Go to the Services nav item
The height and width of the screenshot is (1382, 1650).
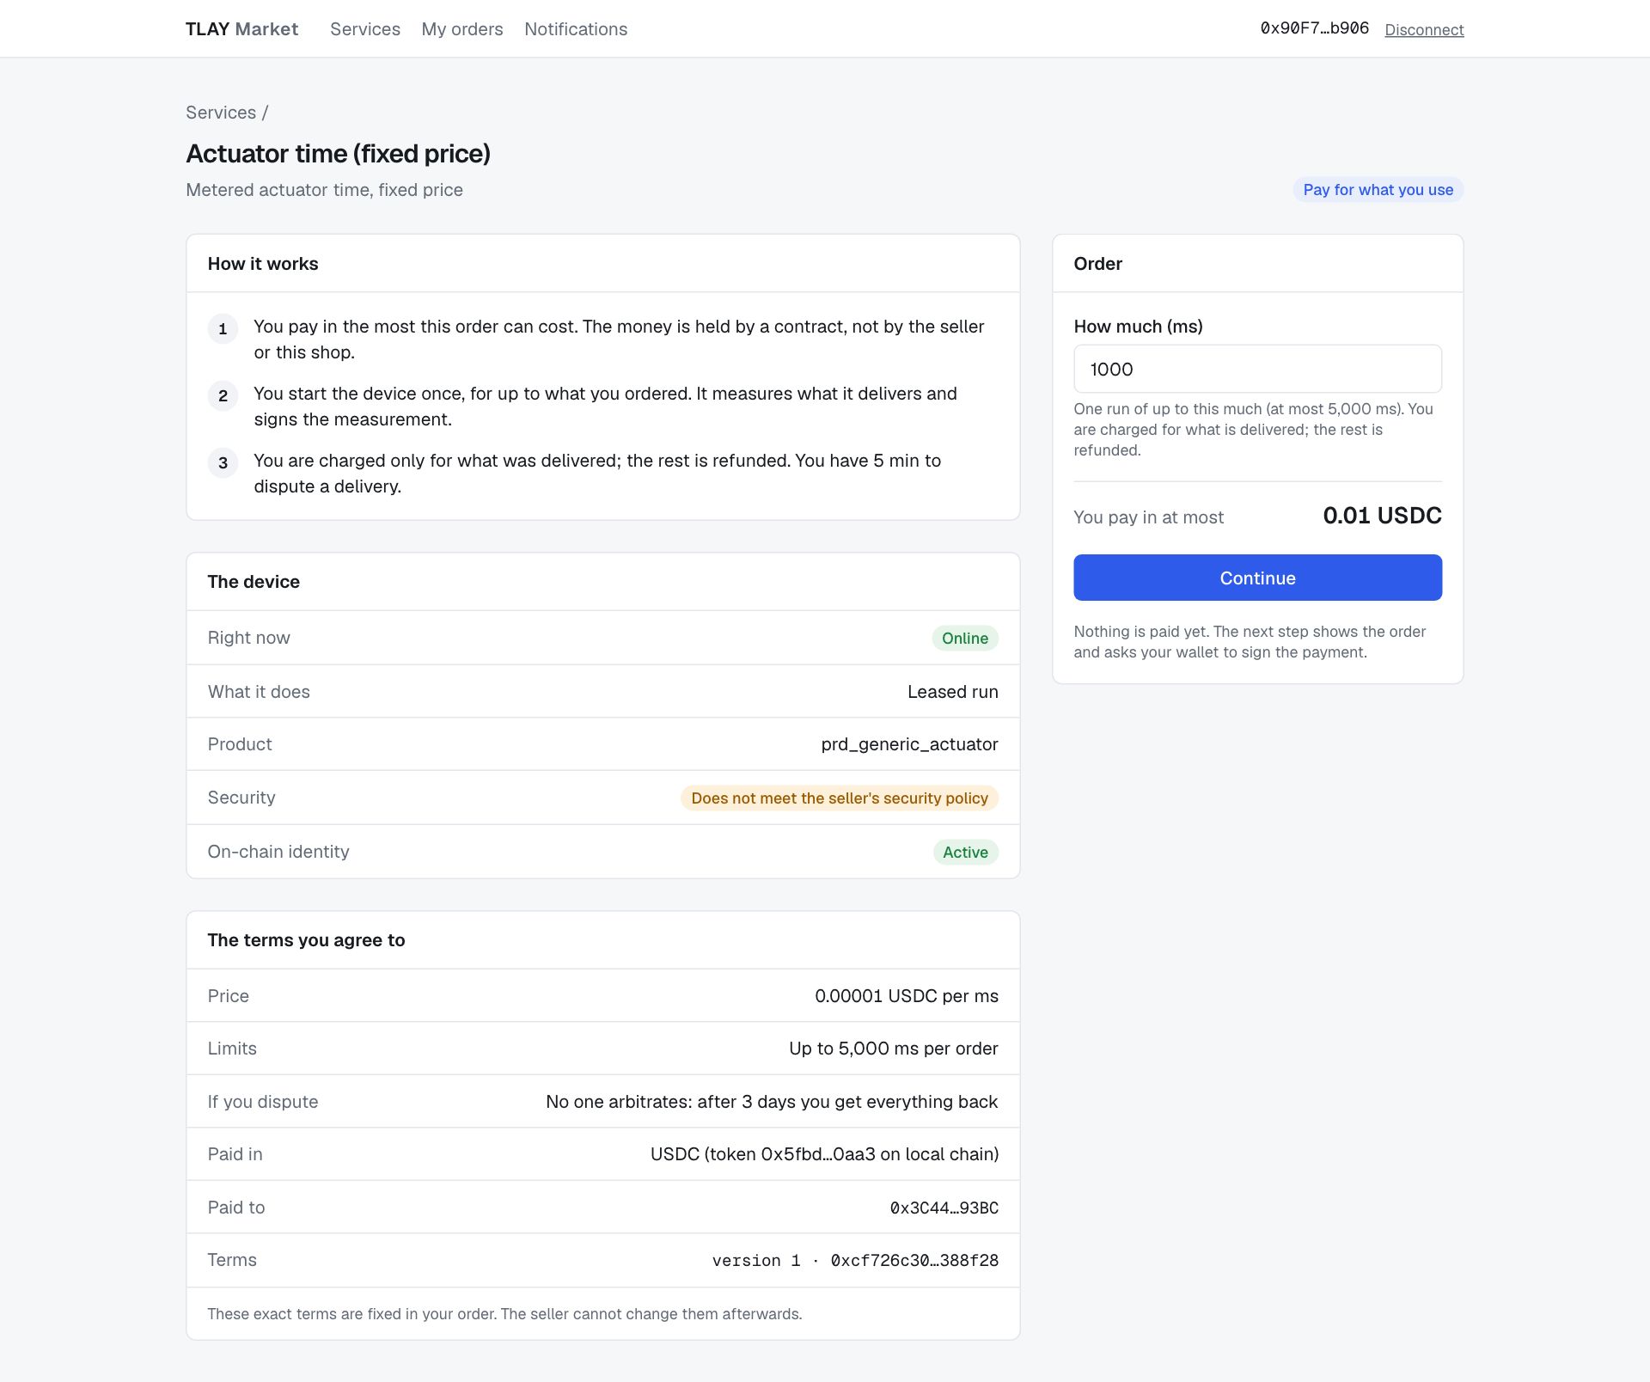point(365,29)
